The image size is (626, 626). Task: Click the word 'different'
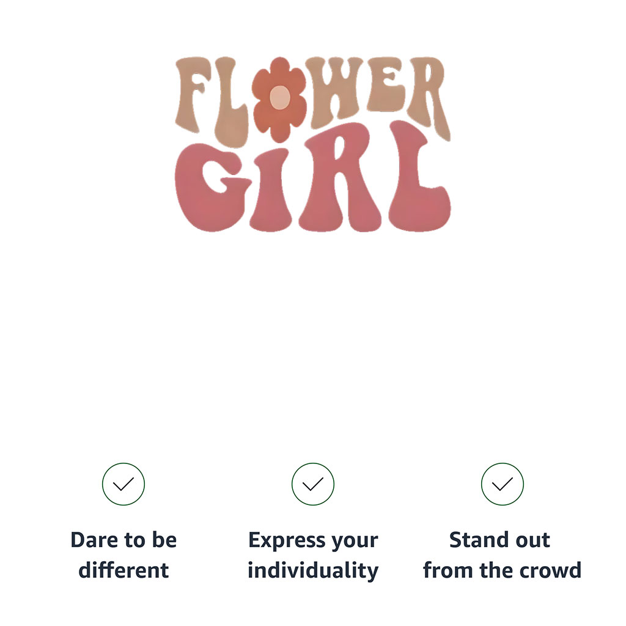[123, 570]
